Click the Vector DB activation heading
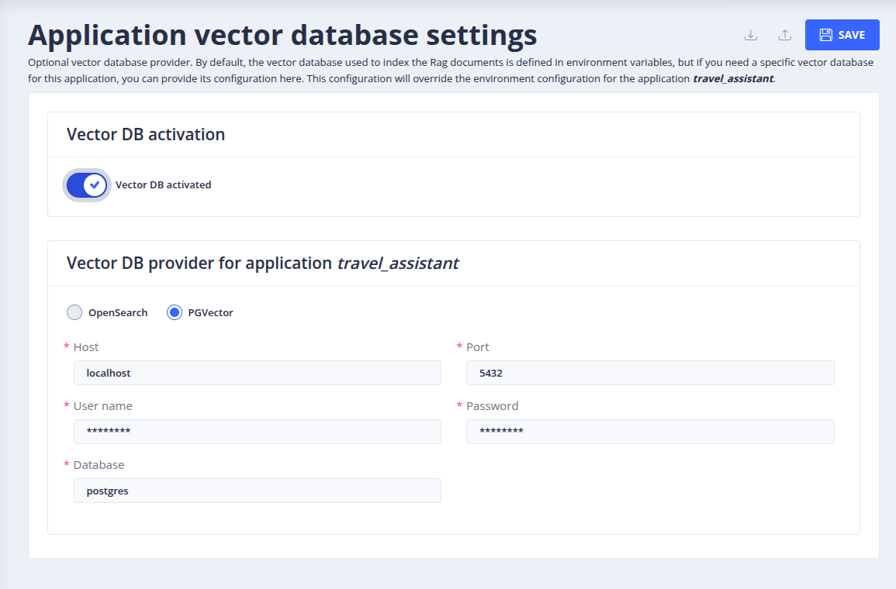The width and height of the screenshot is (896, 589). pyautogui.click(x=146, y=134)
